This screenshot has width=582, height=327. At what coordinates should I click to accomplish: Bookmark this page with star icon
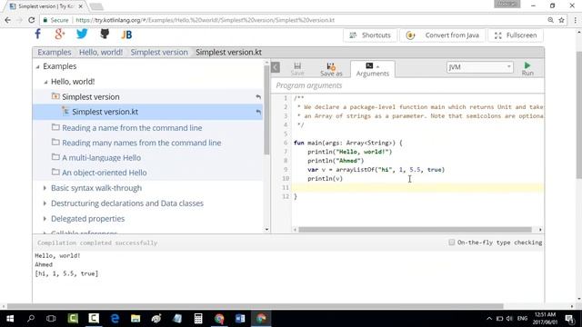[562, 20]
